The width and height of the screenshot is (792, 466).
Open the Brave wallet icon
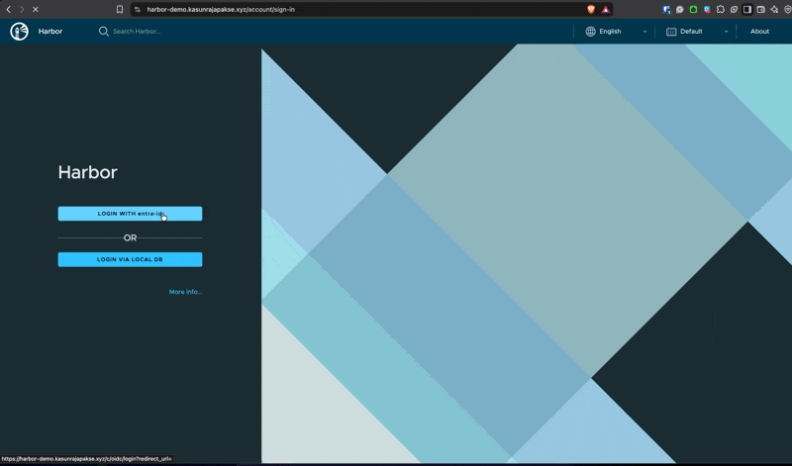(760, 9)
